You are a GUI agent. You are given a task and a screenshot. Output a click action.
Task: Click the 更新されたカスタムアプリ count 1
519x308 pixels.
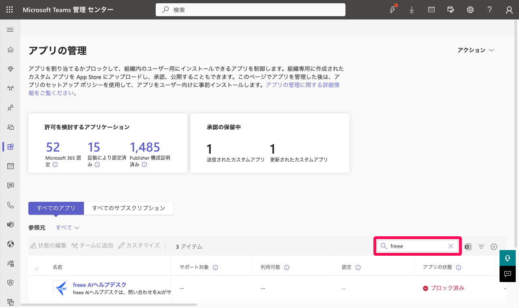[x=273, y=149]
